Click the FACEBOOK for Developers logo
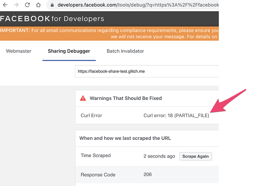Image resolution: width=253 pixels, height=186 pixels. (52, 19)
